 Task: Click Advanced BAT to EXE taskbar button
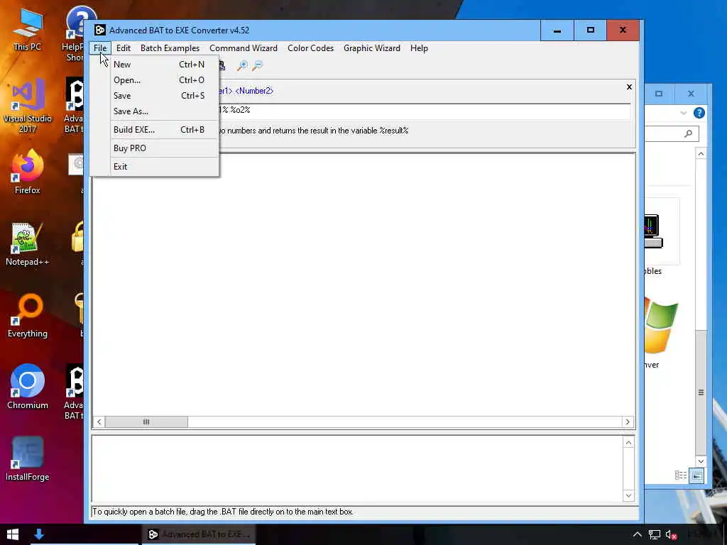pos(199,534)
